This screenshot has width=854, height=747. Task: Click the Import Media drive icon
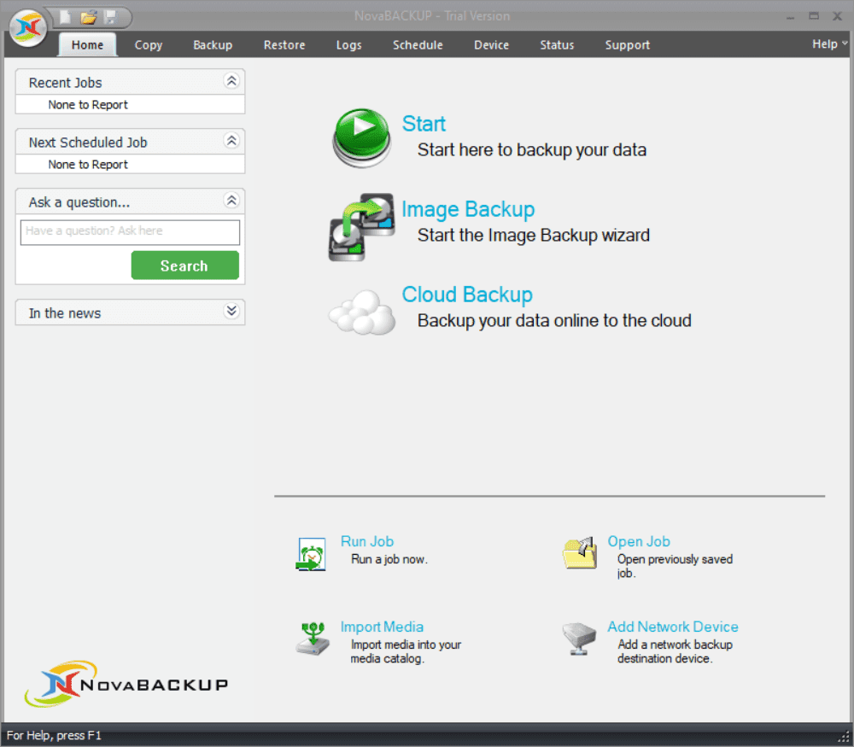click(x=313, y=639)
